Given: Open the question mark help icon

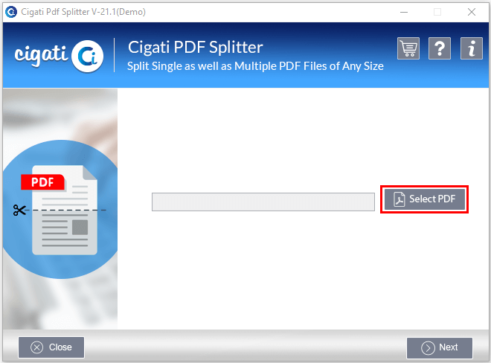Looking at the screenshot, I should click(440, 48).
